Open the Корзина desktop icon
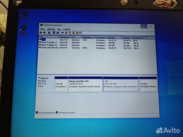The height and width of the screenshot is (137, 183). [24, 14]
